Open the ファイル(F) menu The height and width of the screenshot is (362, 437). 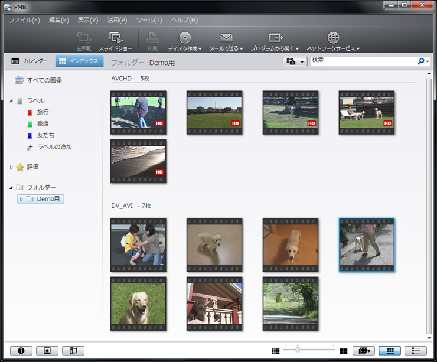[x=24, y=20]
